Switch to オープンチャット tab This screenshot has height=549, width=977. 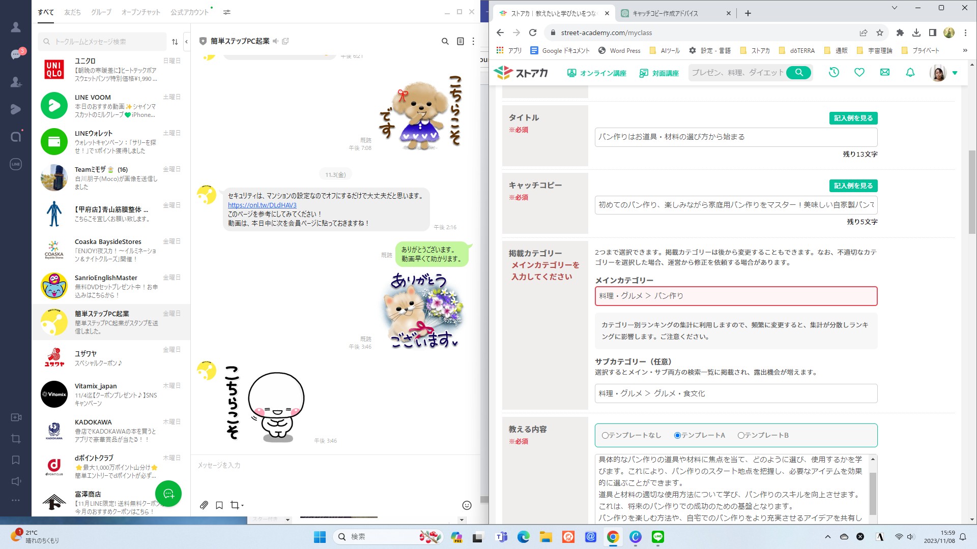tap(140, 12)
